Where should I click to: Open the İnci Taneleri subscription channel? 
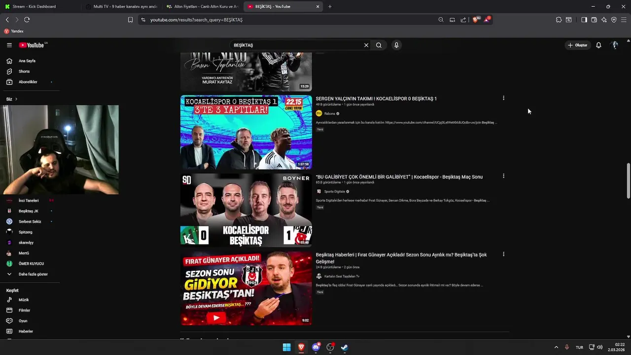click(30, 201)
